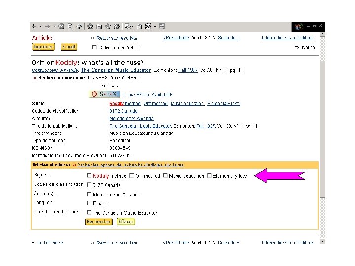
Task: Open the Media toolbar icon
Action: click(108, 26)
